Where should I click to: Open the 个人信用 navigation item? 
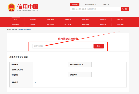[68, 24]
